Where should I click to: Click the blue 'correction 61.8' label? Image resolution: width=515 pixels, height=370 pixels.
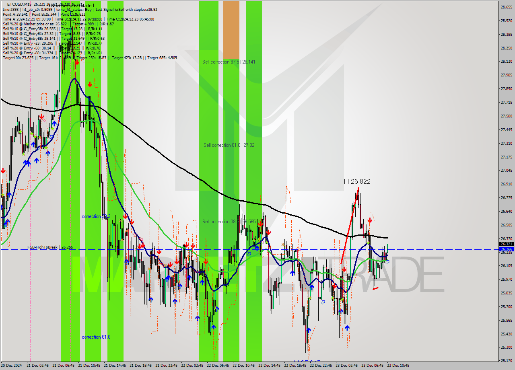click(96, 337)
